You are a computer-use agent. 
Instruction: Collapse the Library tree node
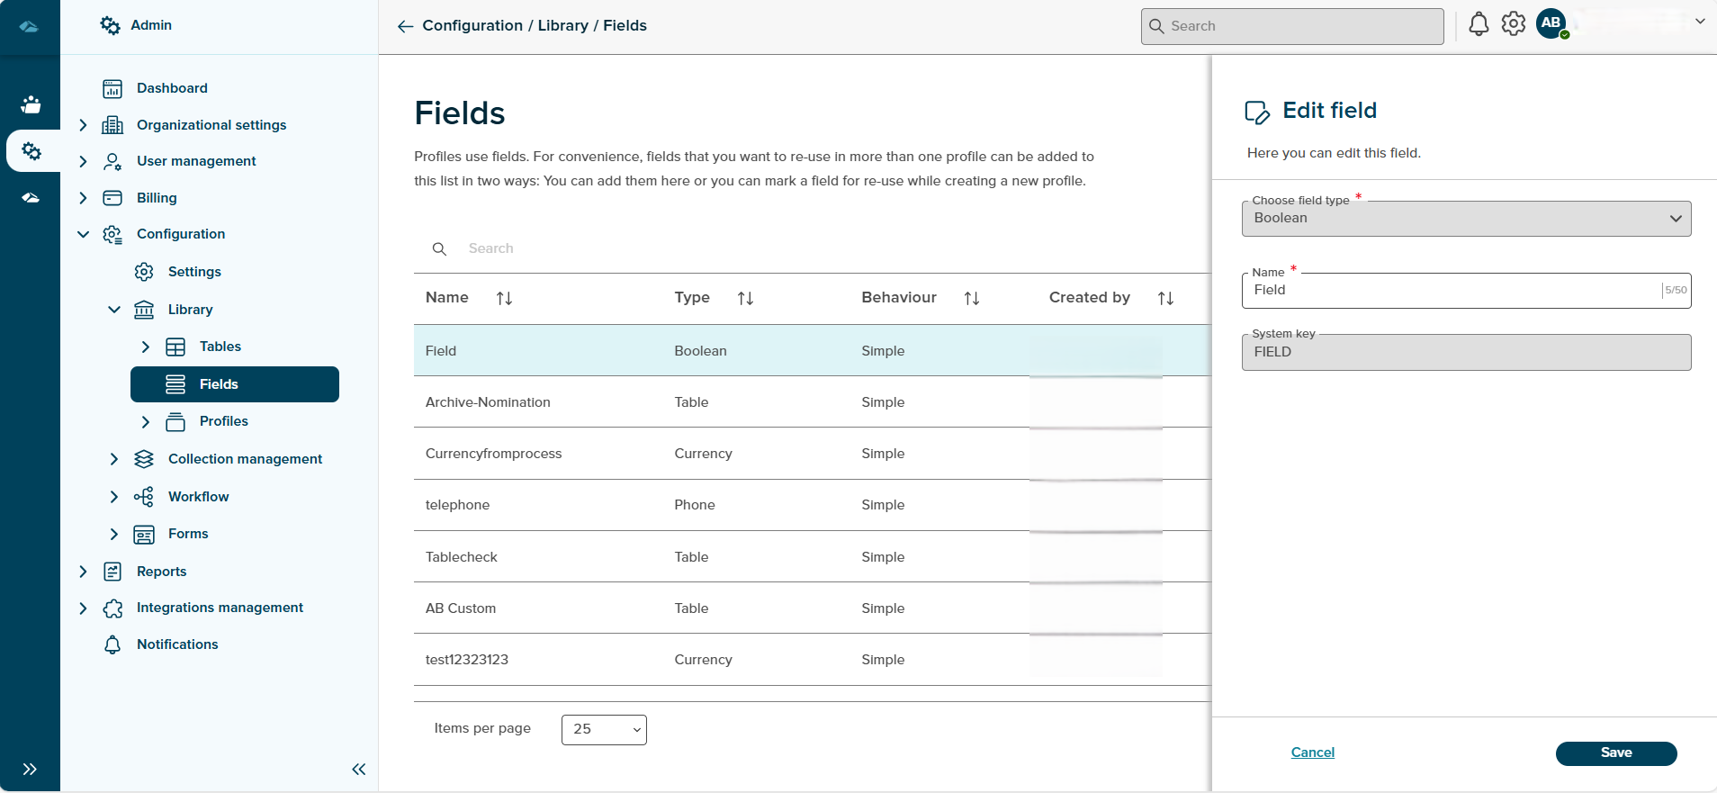(x=114, y=310)
